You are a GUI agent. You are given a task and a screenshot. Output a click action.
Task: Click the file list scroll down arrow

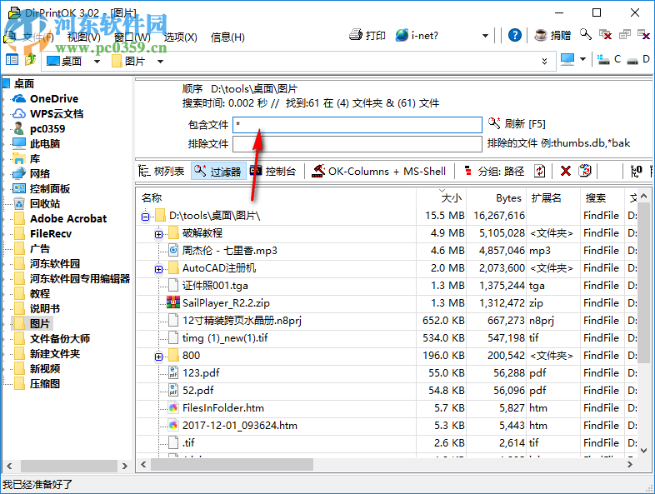point(643,451)
